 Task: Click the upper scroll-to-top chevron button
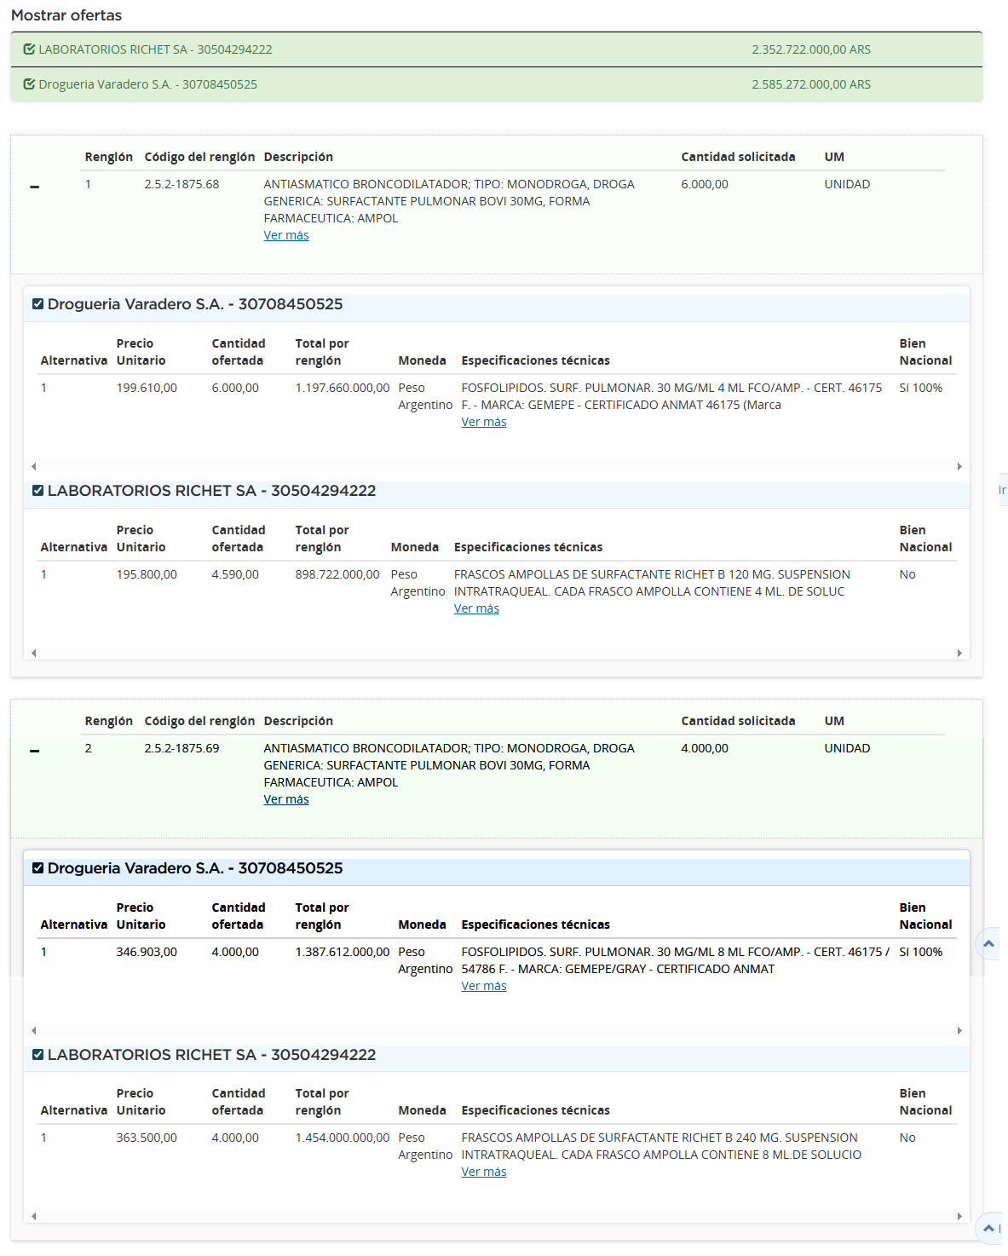tap(988, 943)
